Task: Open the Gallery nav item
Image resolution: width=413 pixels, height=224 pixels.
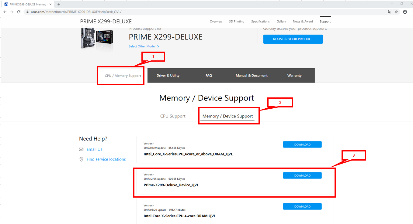Action: 281,22
